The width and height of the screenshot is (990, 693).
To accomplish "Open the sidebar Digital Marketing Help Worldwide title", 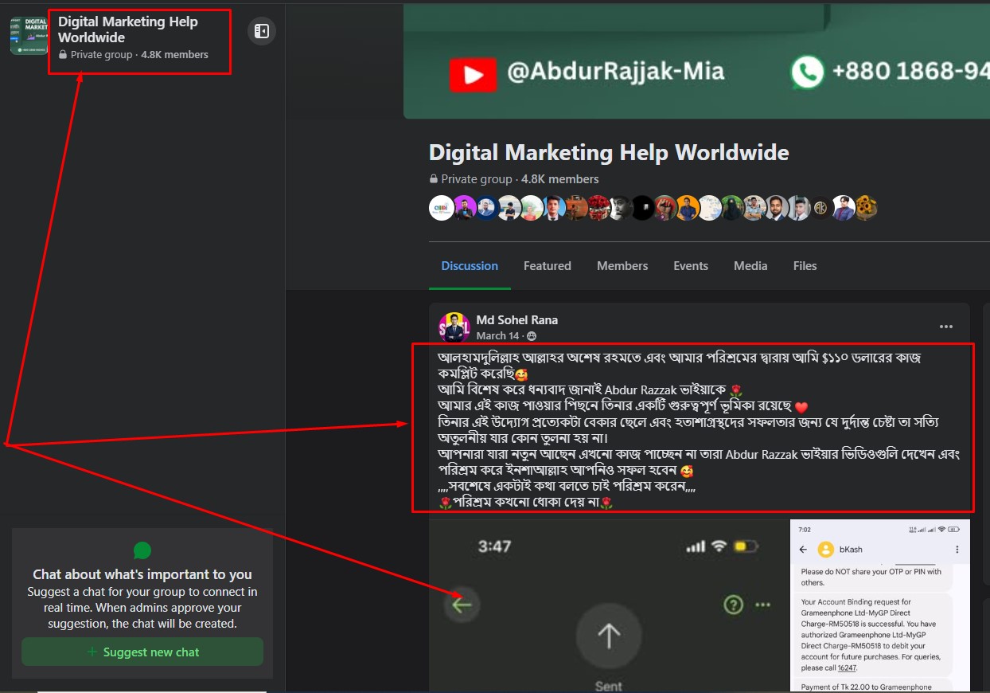I will [128, 29].
